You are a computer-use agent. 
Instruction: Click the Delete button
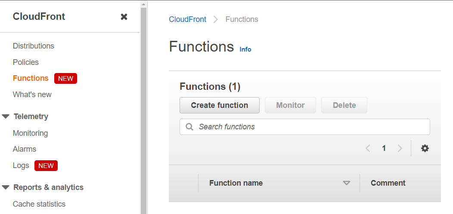coord(344,105)
